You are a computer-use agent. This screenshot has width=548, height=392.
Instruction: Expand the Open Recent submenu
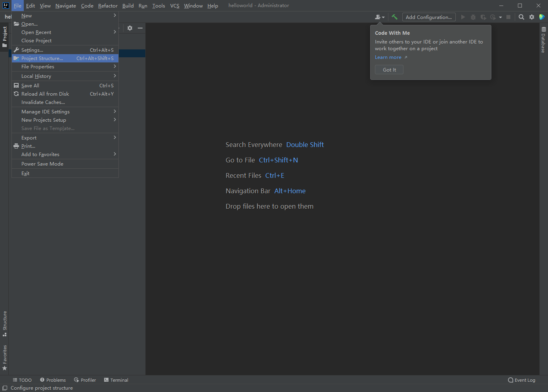65,32
